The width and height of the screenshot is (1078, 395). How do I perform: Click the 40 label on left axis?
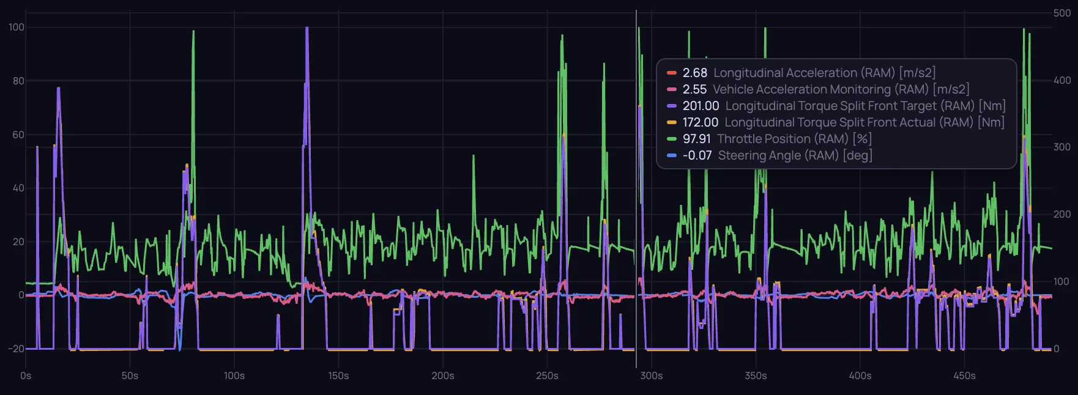point(18,188)
